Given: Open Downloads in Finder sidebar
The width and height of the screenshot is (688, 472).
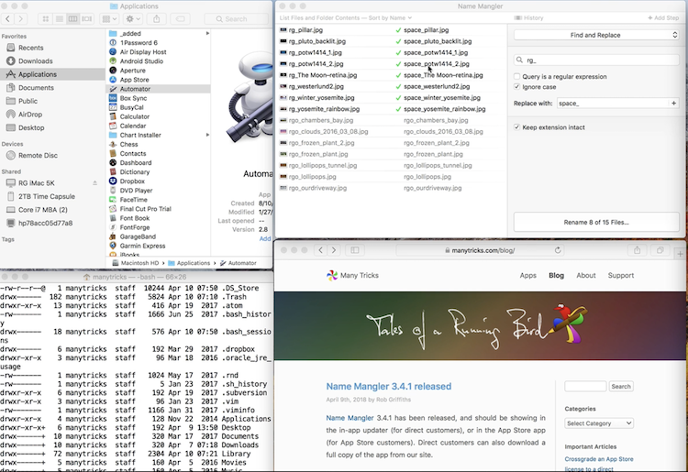Looking at the screenshot, I should [35, 60].
